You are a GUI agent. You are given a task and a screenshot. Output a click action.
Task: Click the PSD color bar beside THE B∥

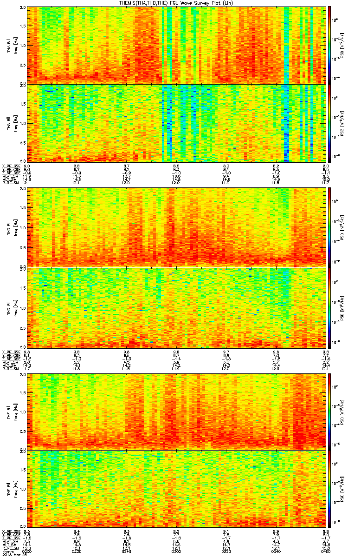(x=329, y=490)
